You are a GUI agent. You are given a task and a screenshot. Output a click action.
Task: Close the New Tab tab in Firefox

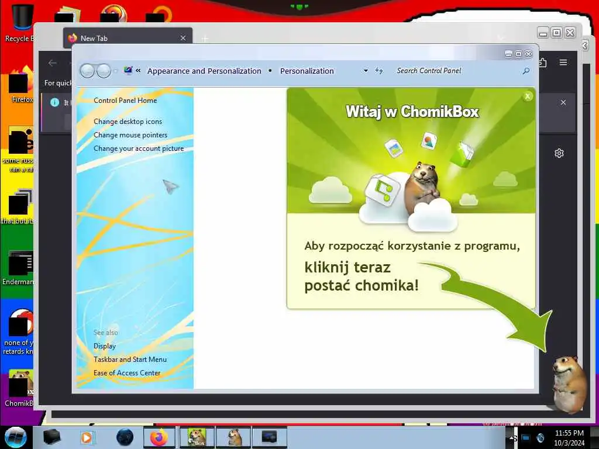(x=183, y=38)
